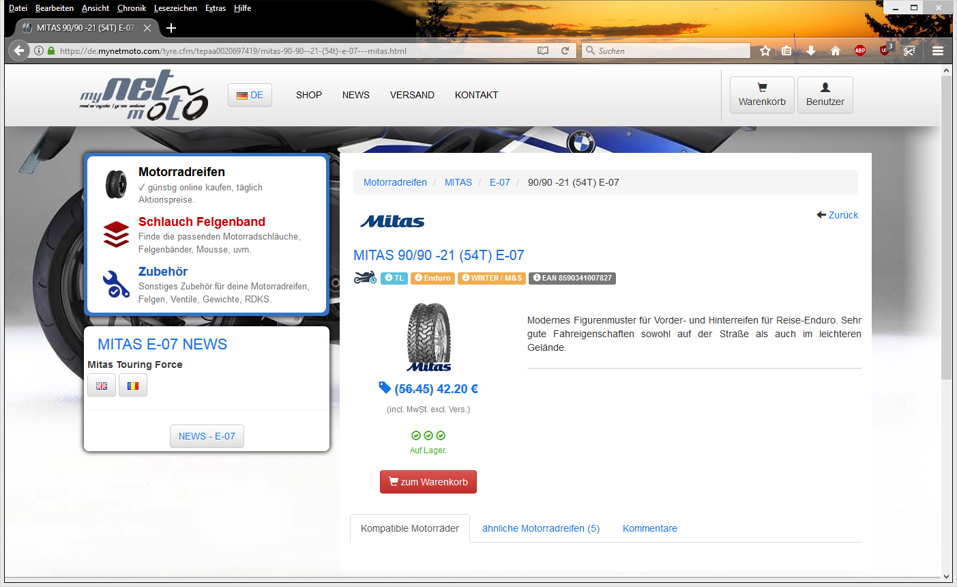Viewport: 957px width, 587px height.
Task: Open the NEWS navigation link
Action: coord(356,95)
